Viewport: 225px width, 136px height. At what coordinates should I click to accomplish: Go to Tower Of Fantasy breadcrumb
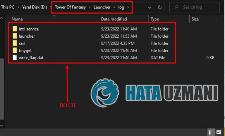74,7
